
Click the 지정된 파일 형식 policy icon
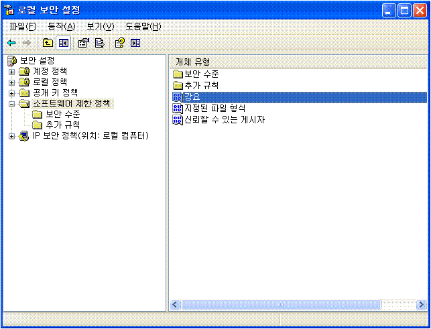pos(177,109)
